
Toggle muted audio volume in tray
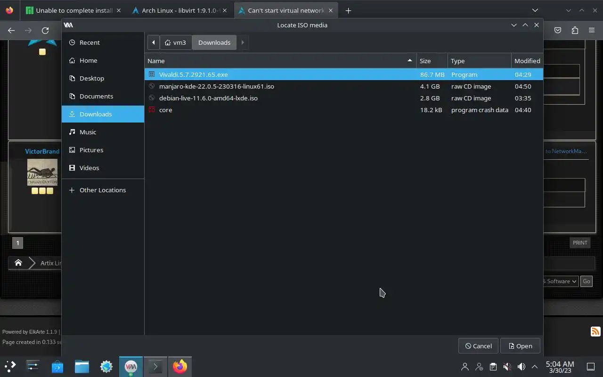point(507,367)
